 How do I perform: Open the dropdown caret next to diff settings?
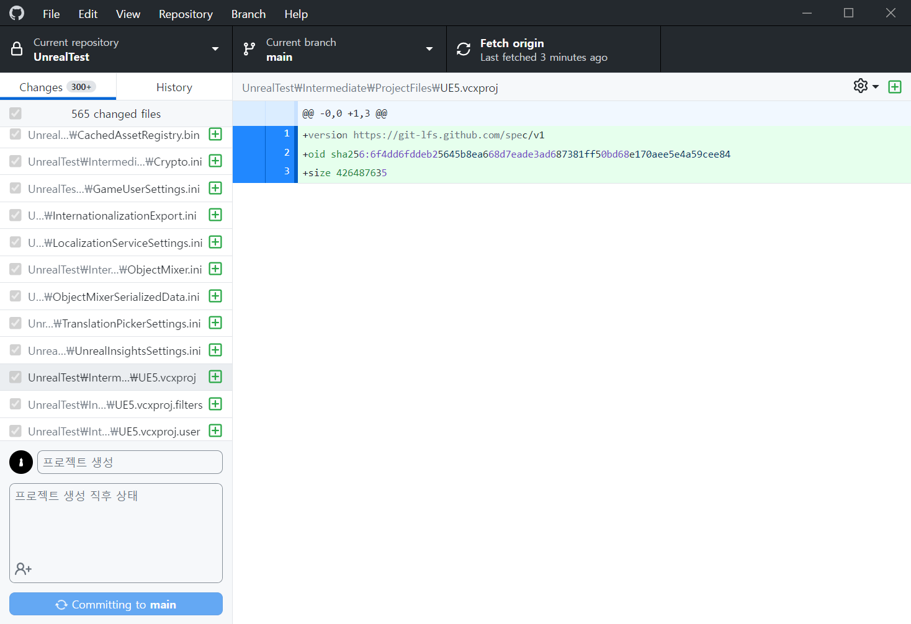(876, 87)
